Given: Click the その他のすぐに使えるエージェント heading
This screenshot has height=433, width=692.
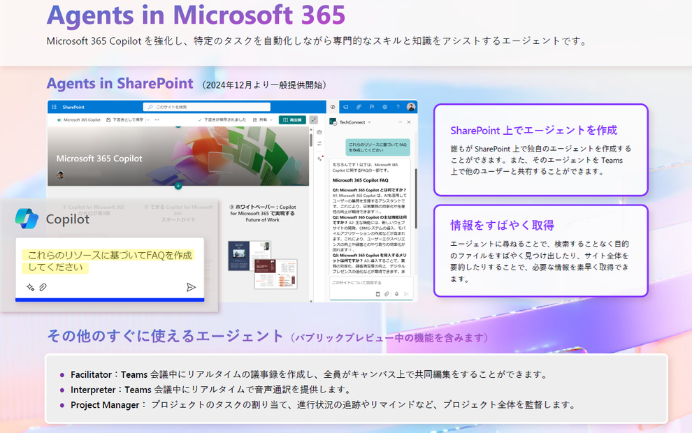Looking at the screenshot, I should coord(166,336).
